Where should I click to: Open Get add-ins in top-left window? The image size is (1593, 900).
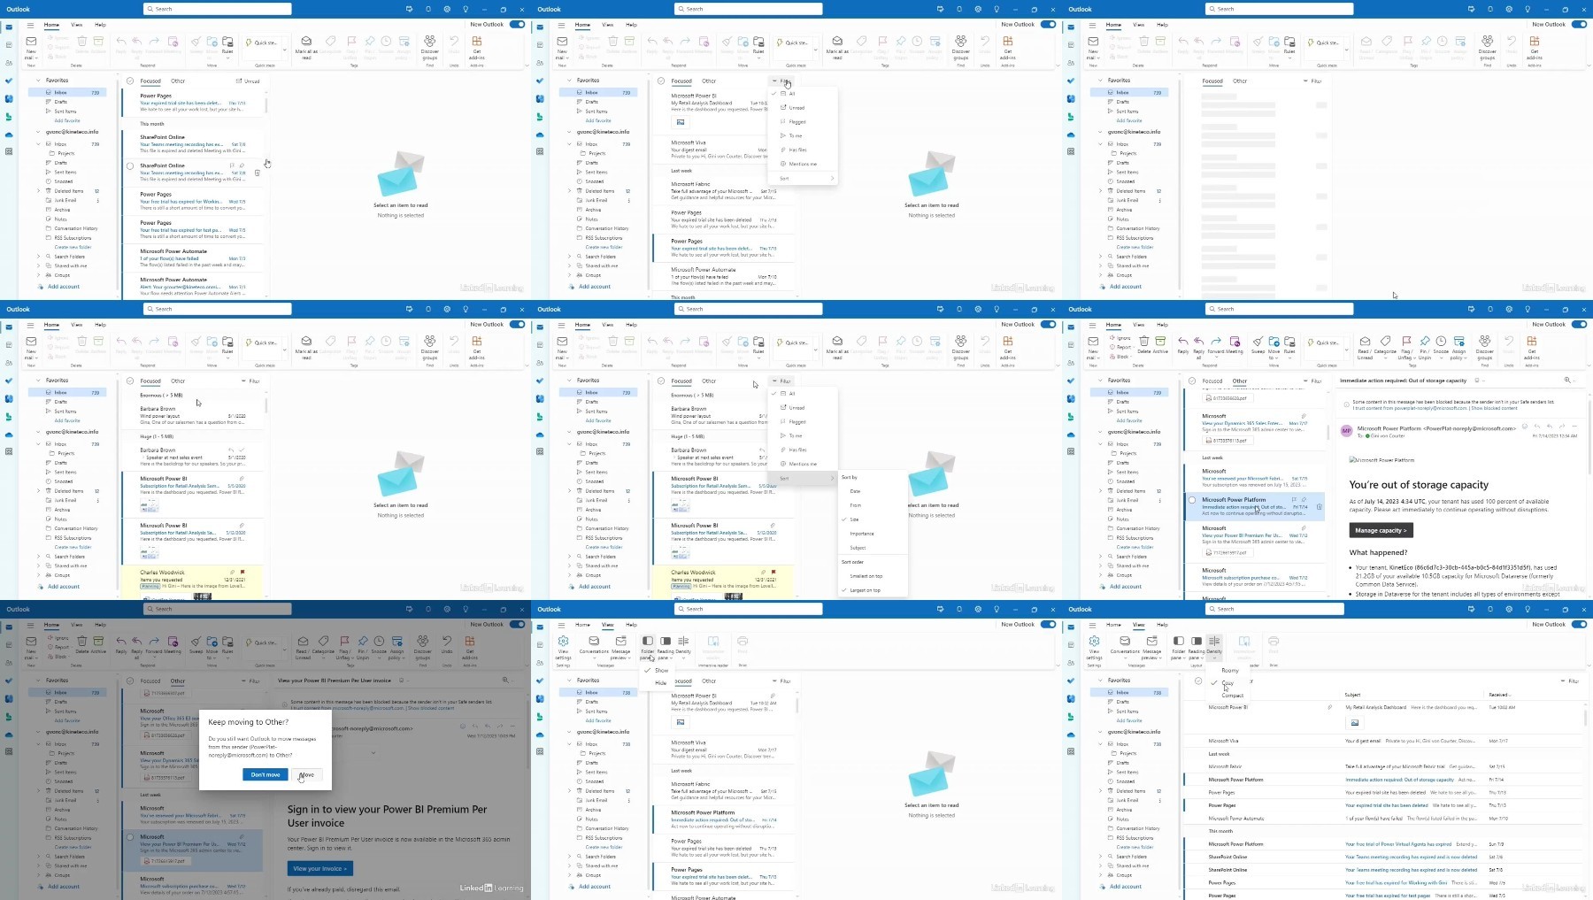[x=477, y=46]
